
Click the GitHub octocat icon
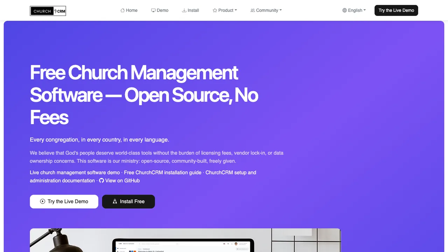point(101,181)
